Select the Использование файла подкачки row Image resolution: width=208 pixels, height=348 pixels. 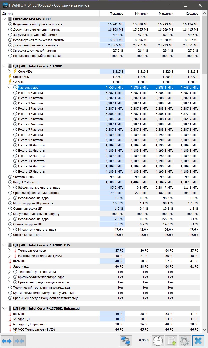pyautogui.click(x=100, y=56)
